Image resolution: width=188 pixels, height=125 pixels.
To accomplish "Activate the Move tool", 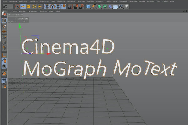I will pyautogui.click(x=23, y=7).
